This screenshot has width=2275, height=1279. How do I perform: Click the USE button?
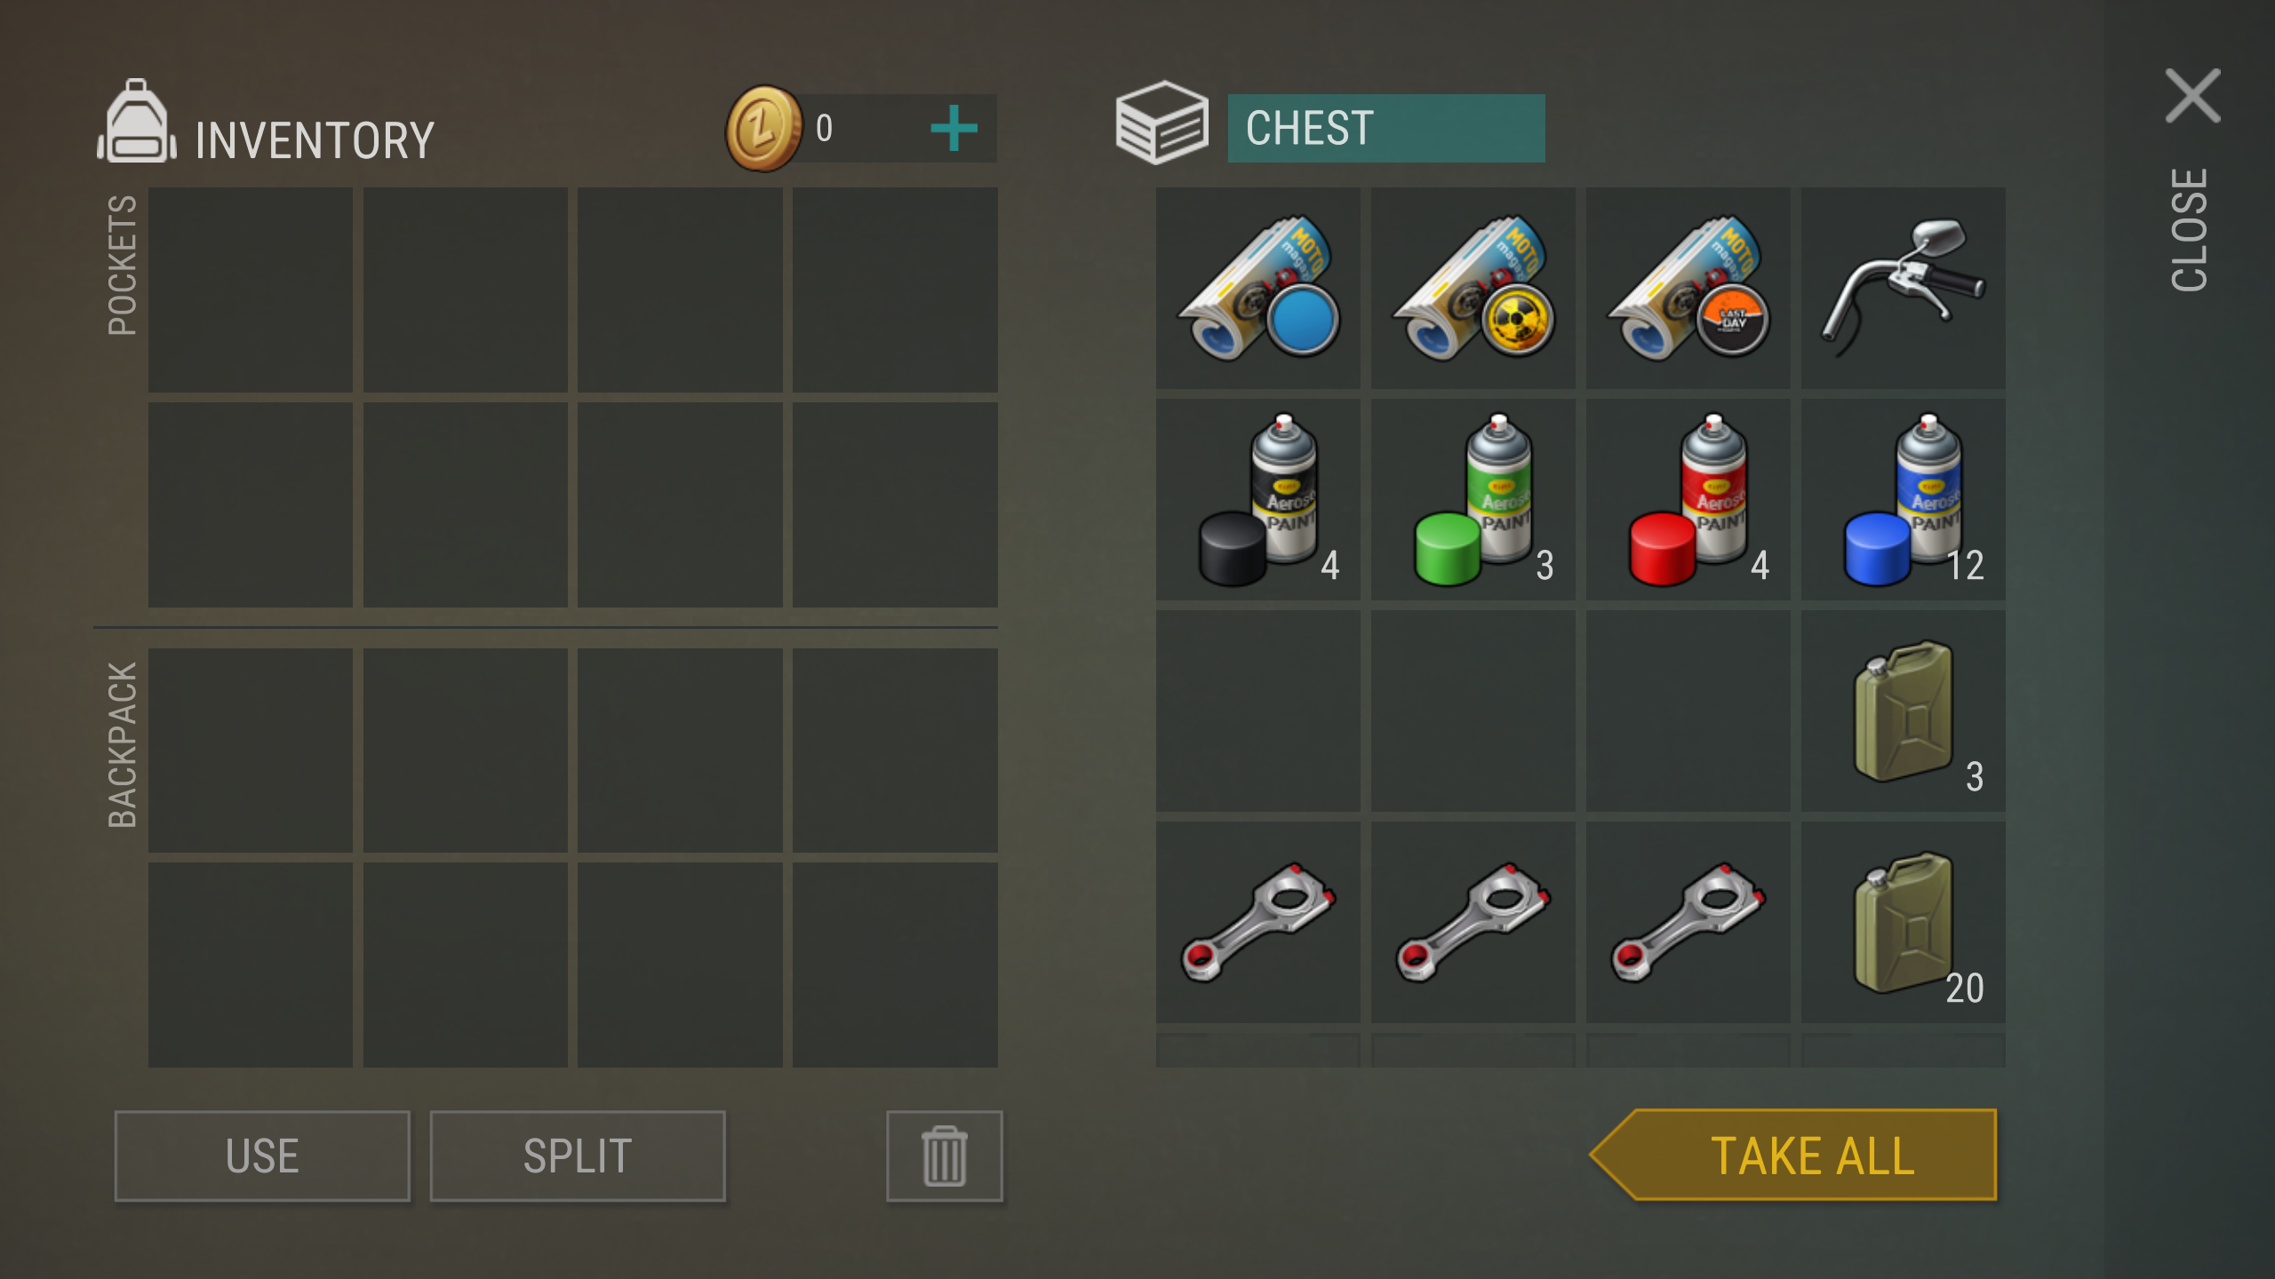(x=262, y=1156)
